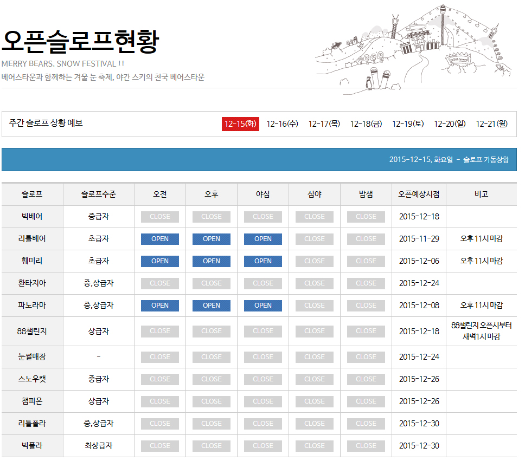The width and height of the screenshot is (525, 461).
Task: Select 훼미리 야심 OPEN badge
Action: coord(263,261)
